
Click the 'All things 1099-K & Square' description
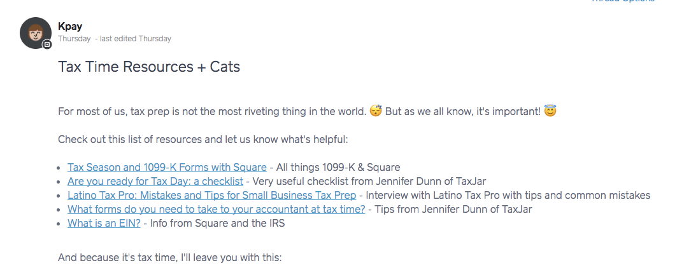(338, 168)
